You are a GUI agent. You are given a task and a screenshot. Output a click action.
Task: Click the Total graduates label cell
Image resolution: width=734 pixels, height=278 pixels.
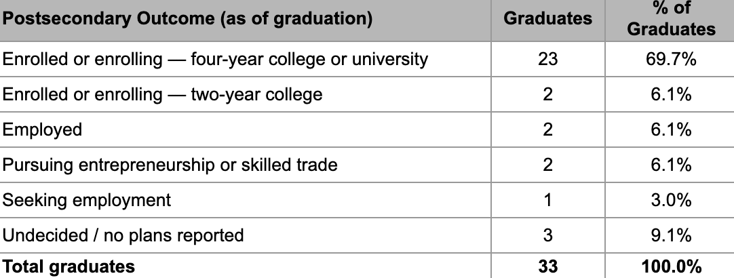pos(246,266)
